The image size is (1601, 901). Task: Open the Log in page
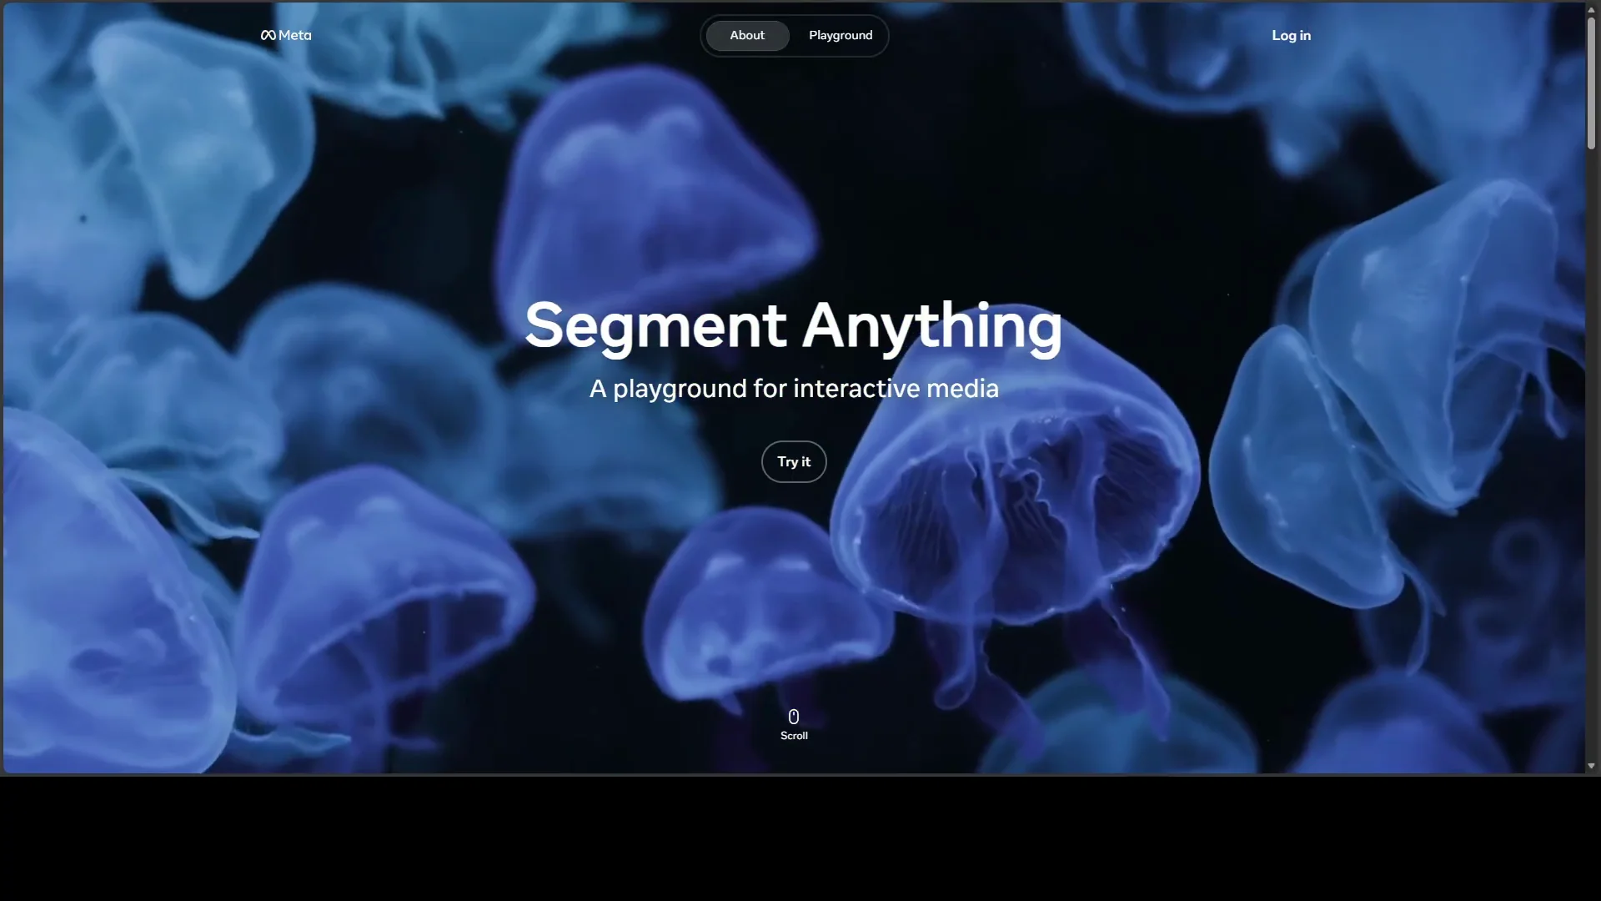1290,35
